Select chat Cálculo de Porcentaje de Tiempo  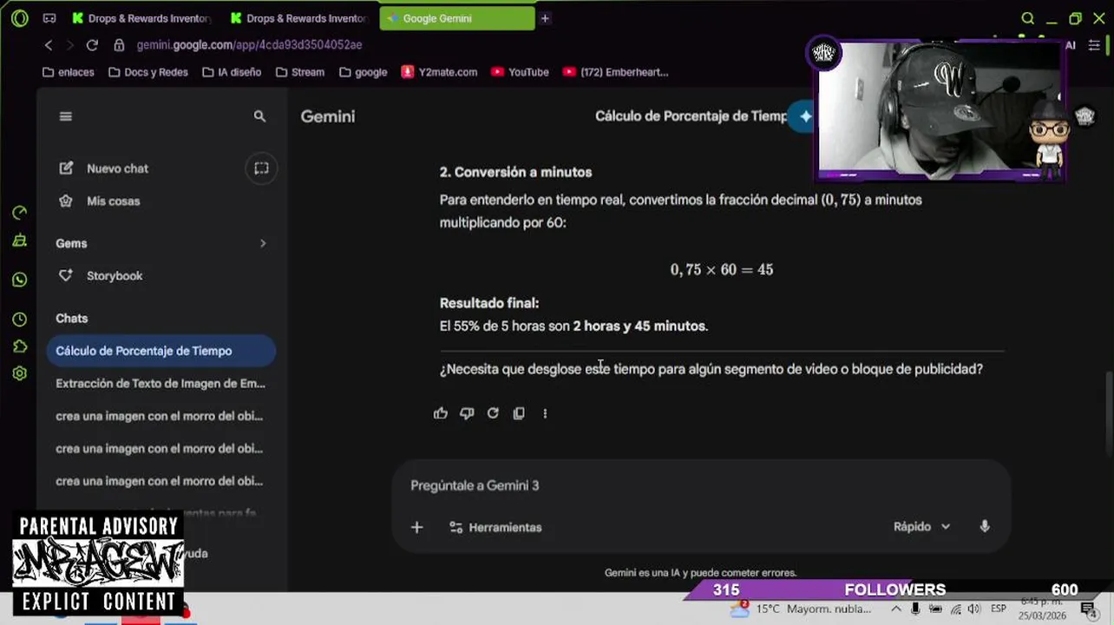[x=161, y=351]
